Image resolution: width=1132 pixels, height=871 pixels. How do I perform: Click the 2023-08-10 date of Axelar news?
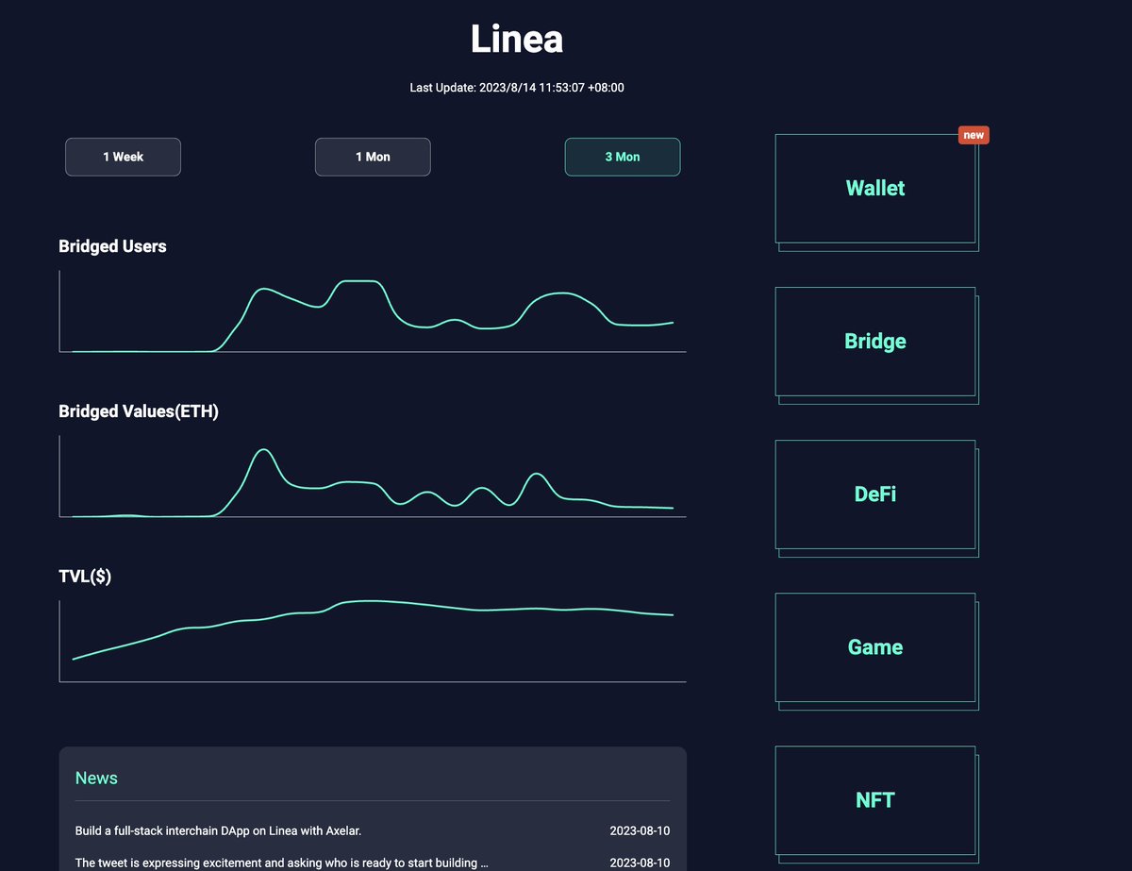[x=640, y=831]
